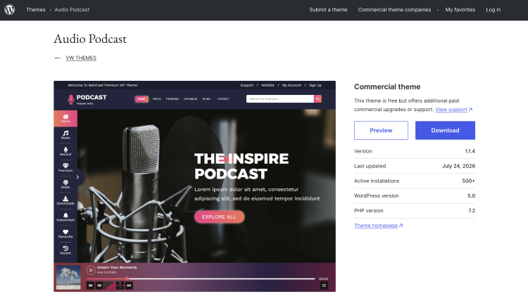Download the Audio Podcast theme
The width and height of the screenshot is (528, 296).
point(445,131)
